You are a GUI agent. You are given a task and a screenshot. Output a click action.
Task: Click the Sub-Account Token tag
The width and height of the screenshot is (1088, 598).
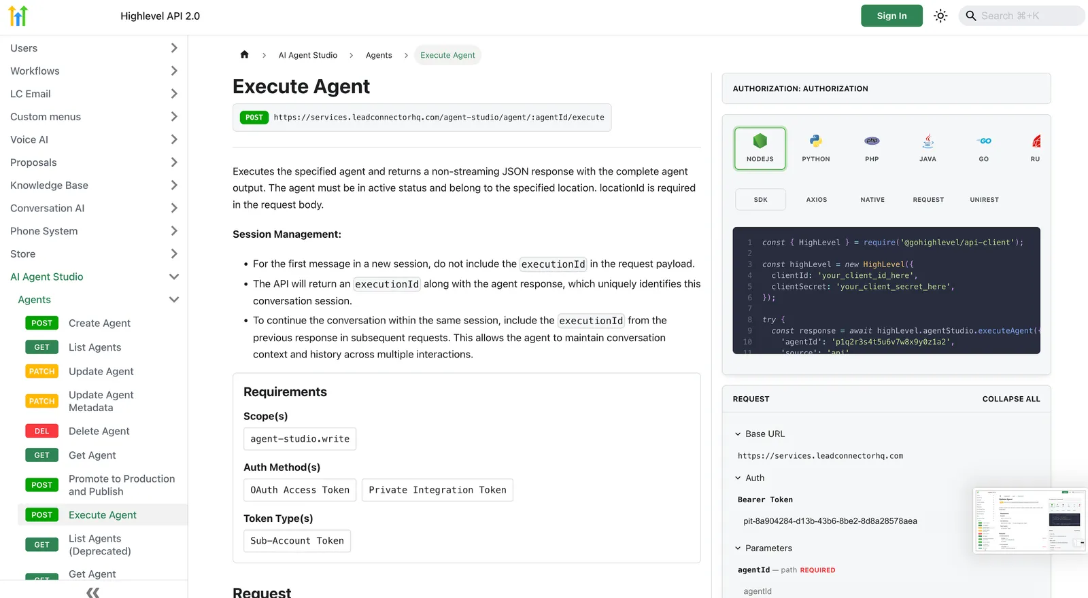[297, 541]
